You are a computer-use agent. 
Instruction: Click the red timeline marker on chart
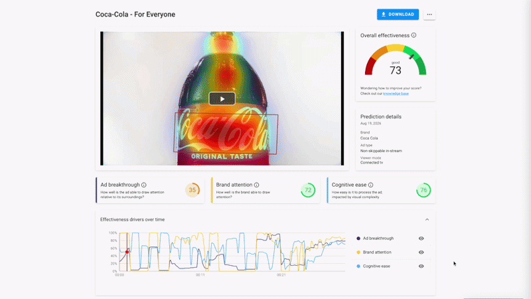pos(127,252)
